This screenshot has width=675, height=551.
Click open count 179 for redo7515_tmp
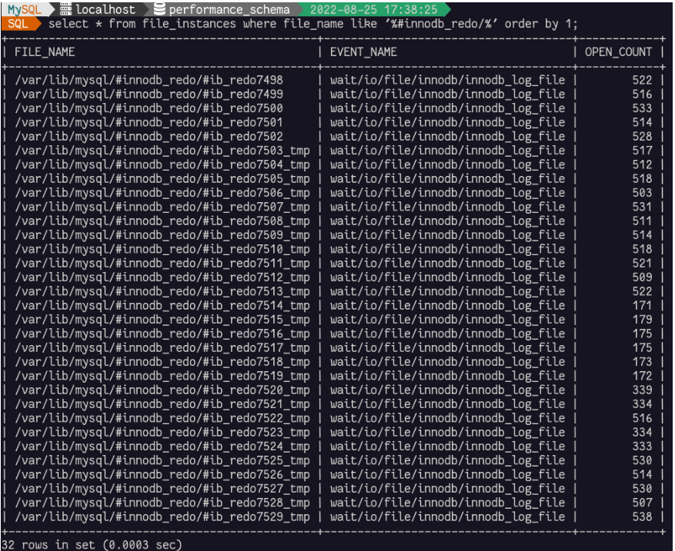click(642, 320)
